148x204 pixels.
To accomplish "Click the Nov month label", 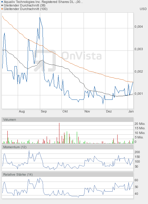I will coord(87,111).
